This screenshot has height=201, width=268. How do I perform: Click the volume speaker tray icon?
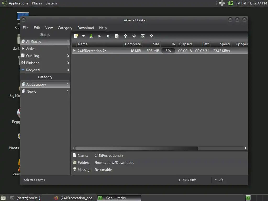[222, 3]
